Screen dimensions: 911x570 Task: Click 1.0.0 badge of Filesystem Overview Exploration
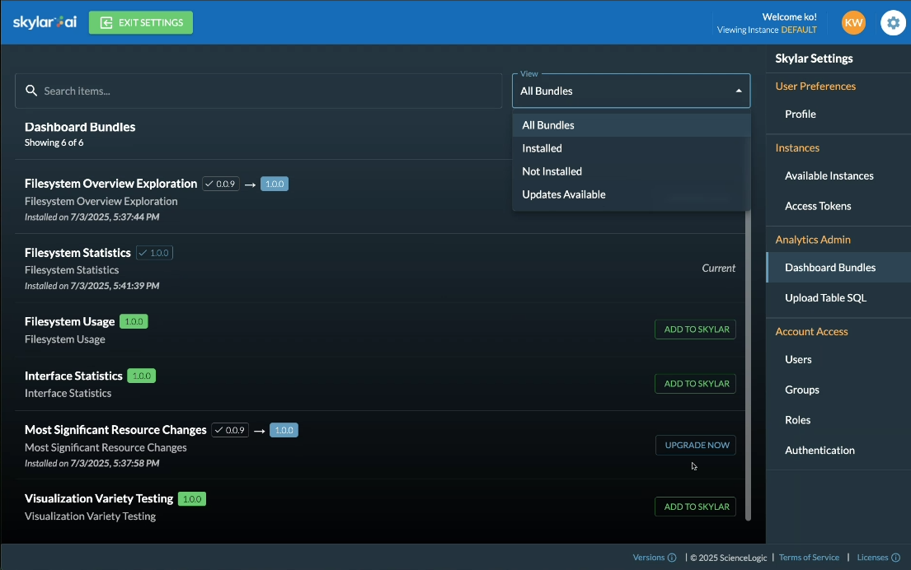tap(275, 184)
